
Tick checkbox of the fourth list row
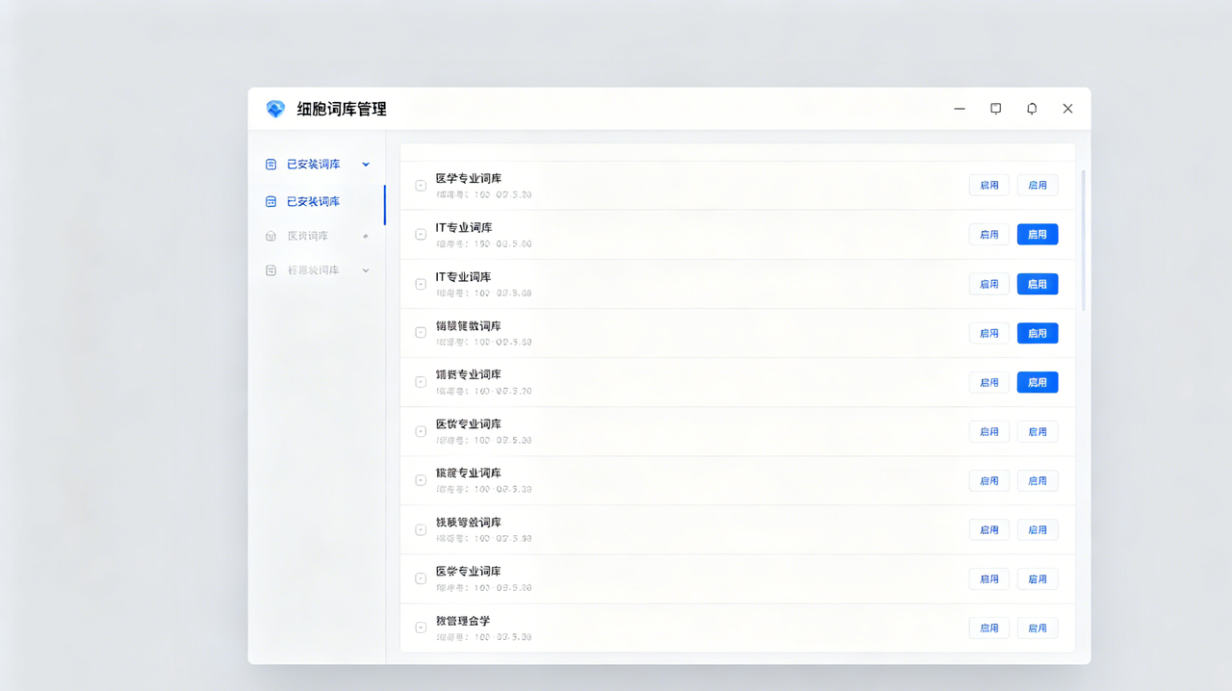[421, 333]
